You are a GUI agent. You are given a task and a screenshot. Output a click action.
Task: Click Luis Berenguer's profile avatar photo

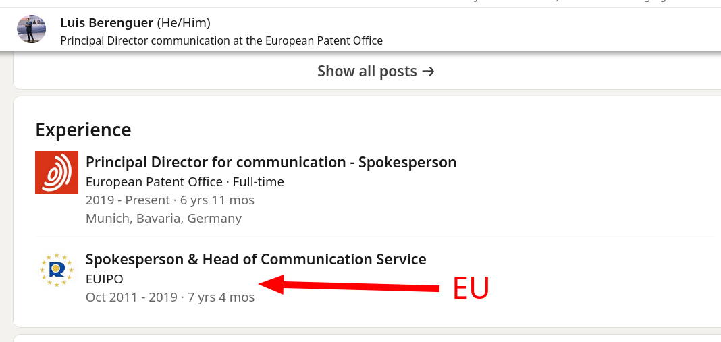point(32,29)
